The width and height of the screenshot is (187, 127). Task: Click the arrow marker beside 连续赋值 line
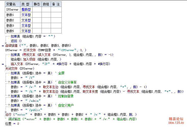[x=3, y=46]
